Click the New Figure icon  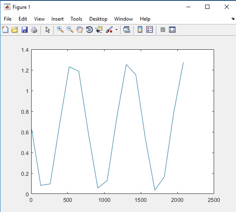point(5,30)
